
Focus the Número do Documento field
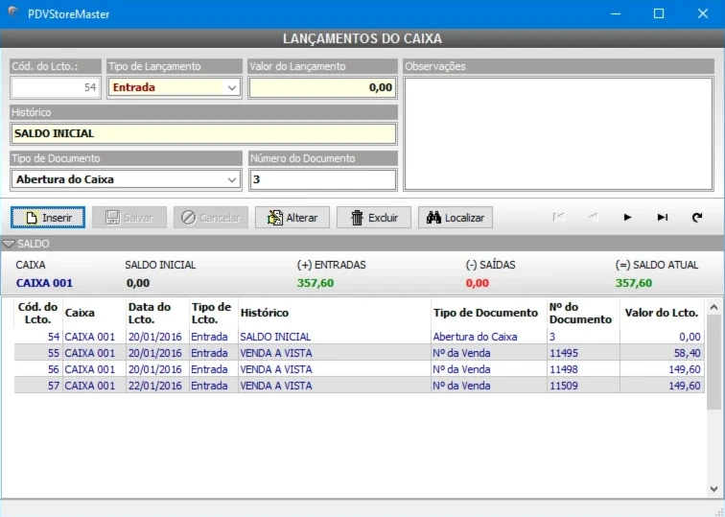322,179
